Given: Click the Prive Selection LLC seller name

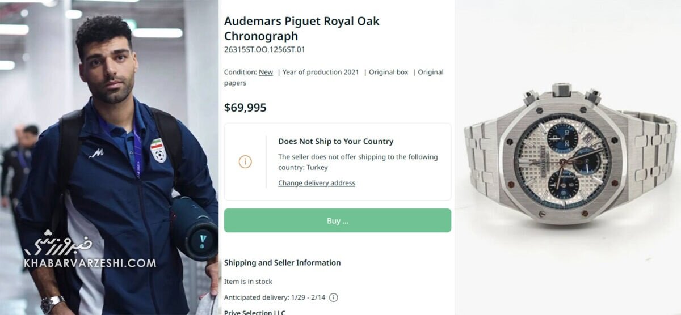Looking at the screenshot, I should (x=255, y=312).
